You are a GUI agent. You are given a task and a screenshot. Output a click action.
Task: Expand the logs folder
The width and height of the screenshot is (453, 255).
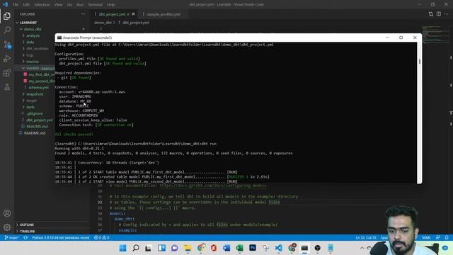(30, 55)
